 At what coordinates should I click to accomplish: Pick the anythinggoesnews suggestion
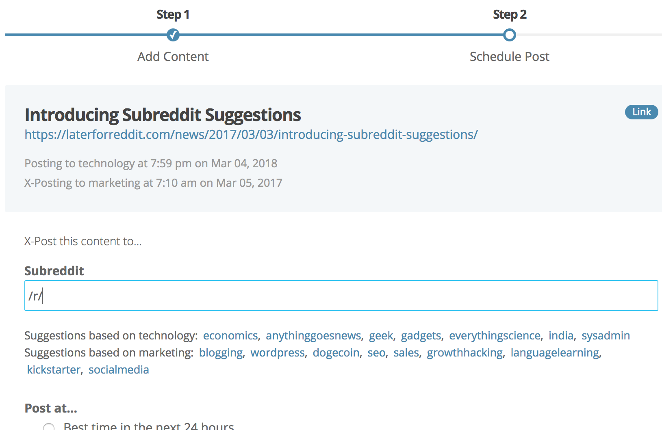313,335
